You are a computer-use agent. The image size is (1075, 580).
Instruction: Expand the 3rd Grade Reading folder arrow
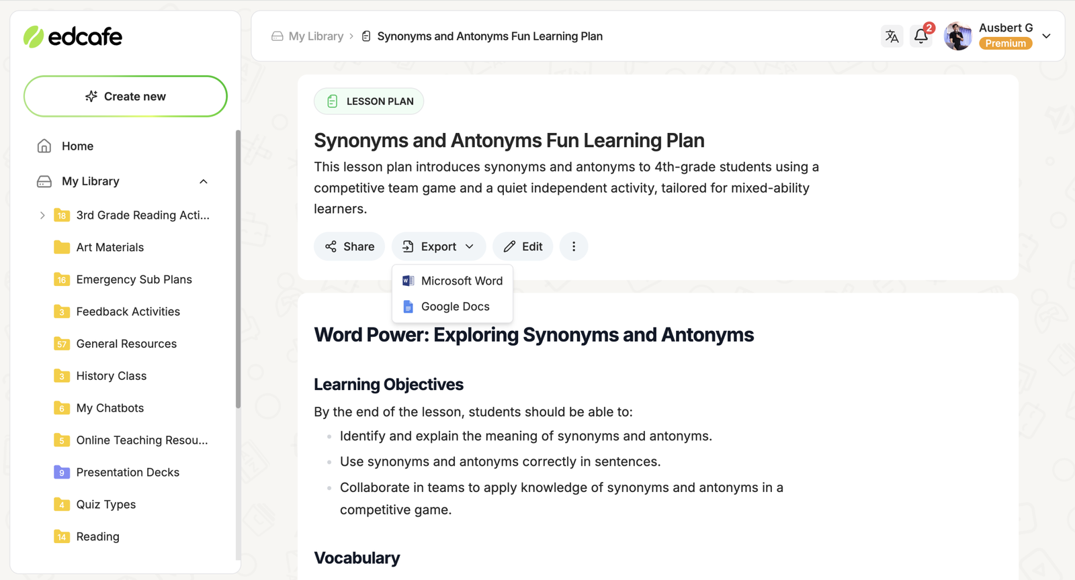[42, 215]
